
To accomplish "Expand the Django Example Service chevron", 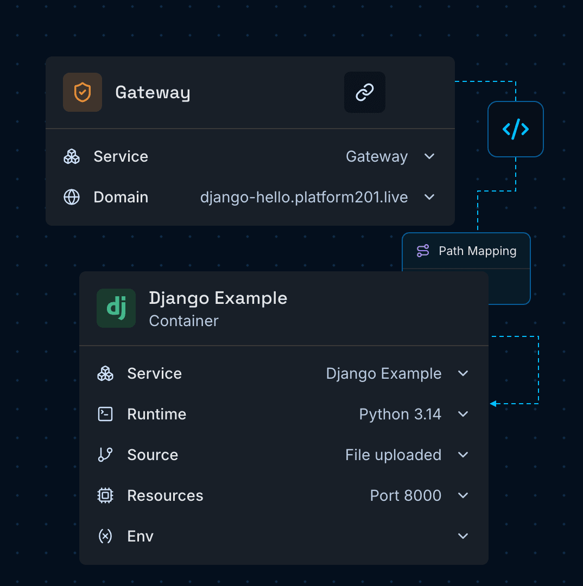I will 463,373.
